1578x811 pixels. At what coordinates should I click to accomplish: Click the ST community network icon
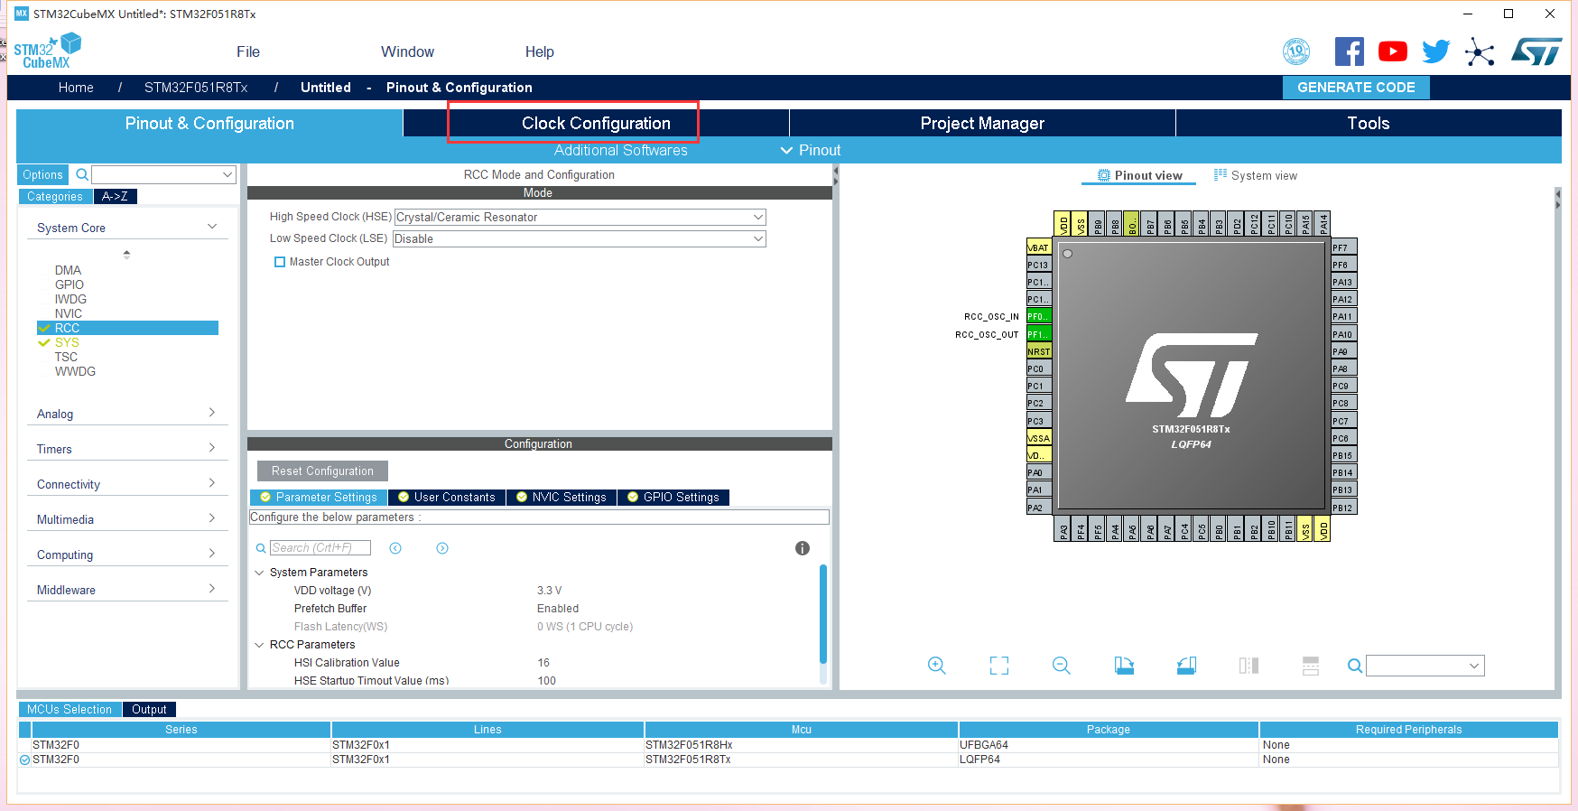point(1480,51)
